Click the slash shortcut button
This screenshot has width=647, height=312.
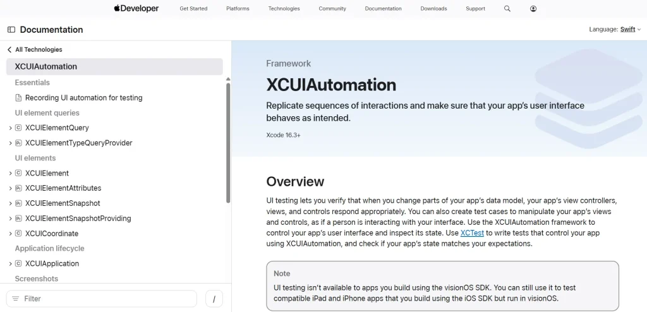point(214,299)
